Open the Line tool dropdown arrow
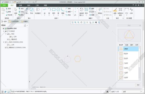 pyautogui.click(x=44, y=15)
